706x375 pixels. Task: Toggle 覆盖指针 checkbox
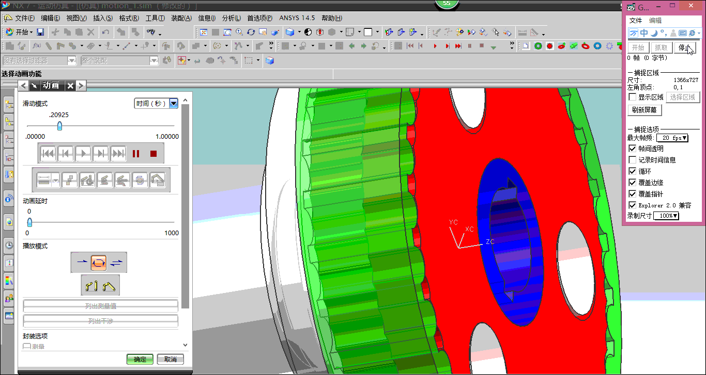click(632, 194)
